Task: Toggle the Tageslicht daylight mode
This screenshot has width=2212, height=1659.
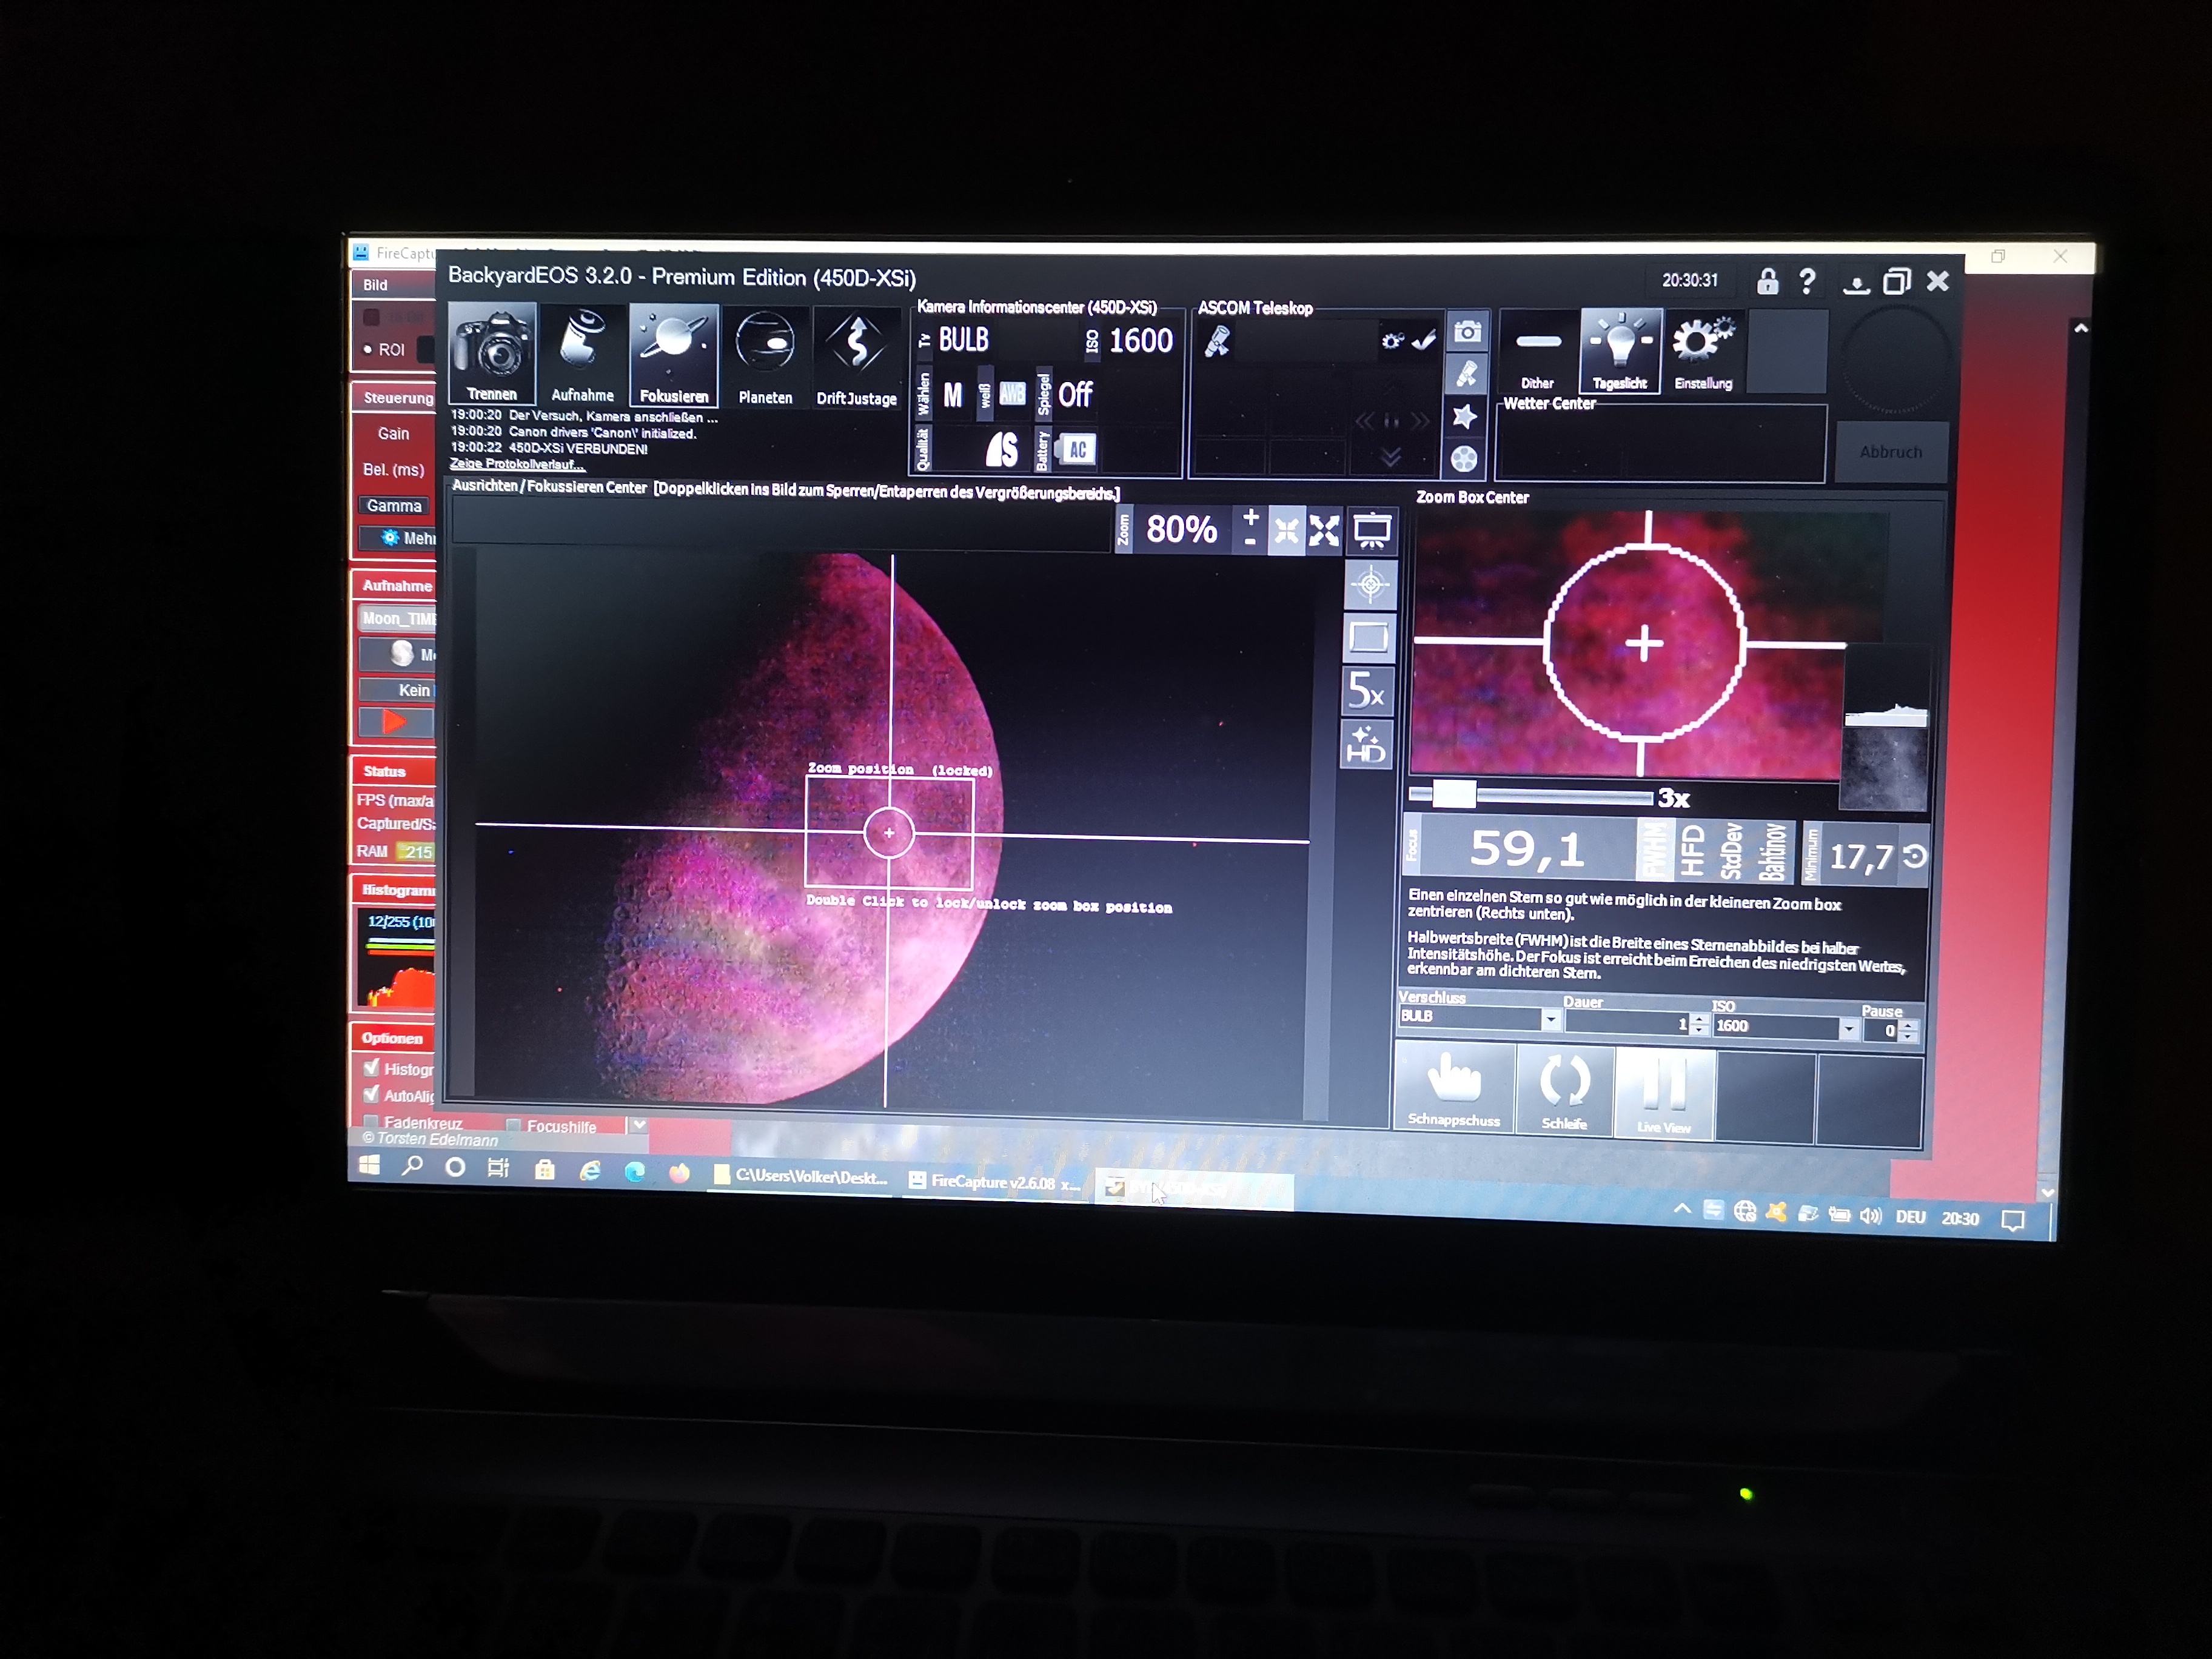Action: pos(1620,351)
